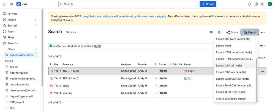Sort by the Assignee column header
The width and height of the screenshot is (275, 111).
[x=126, y=64]
